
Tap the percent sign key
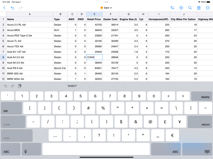click(x=103, y=108)
